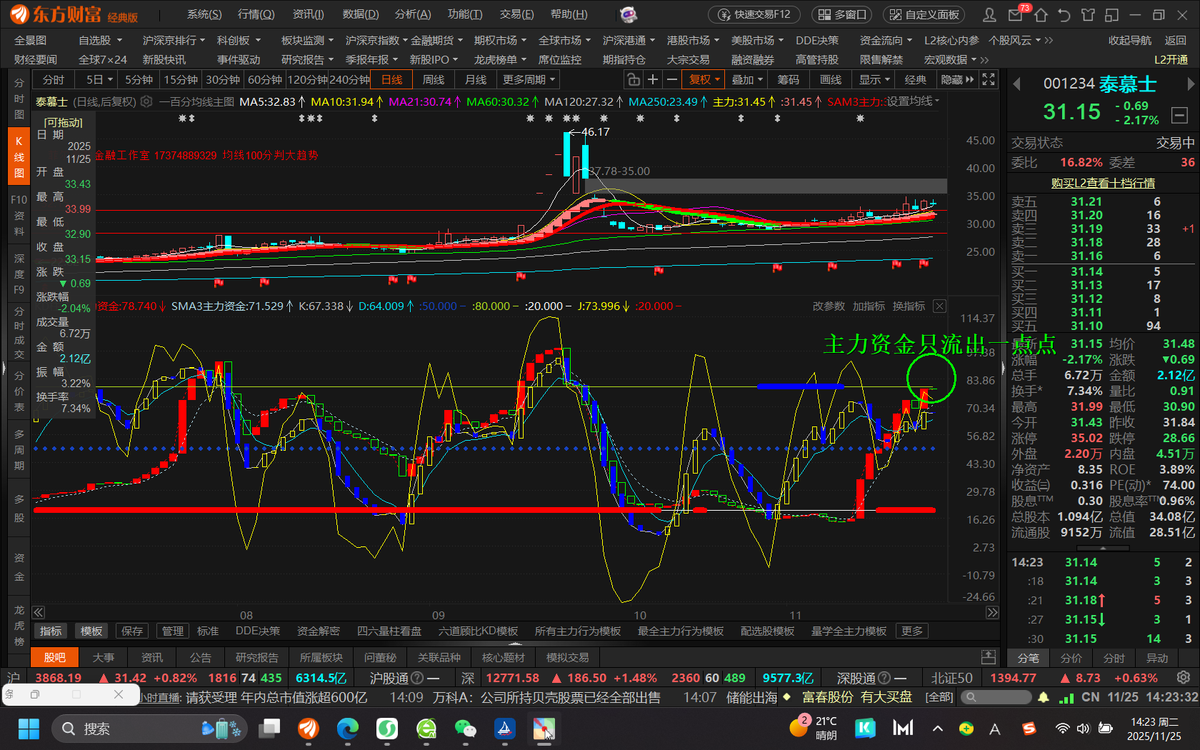Toggle 隐藏 panel hide button
This screenshot has width=1200, height=750.
[956, 79]
